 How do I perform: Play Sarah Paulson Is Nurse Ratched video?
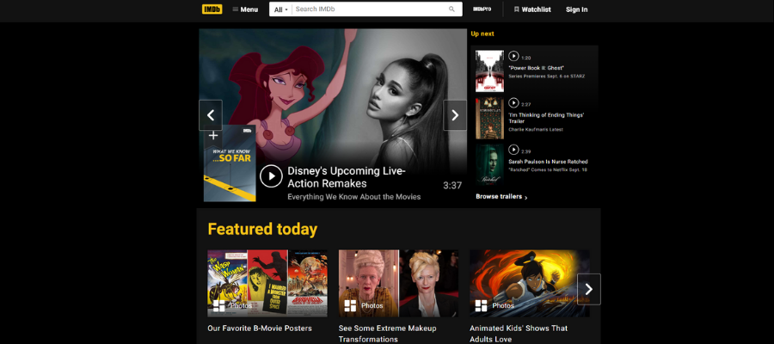(x=513, y=150)
